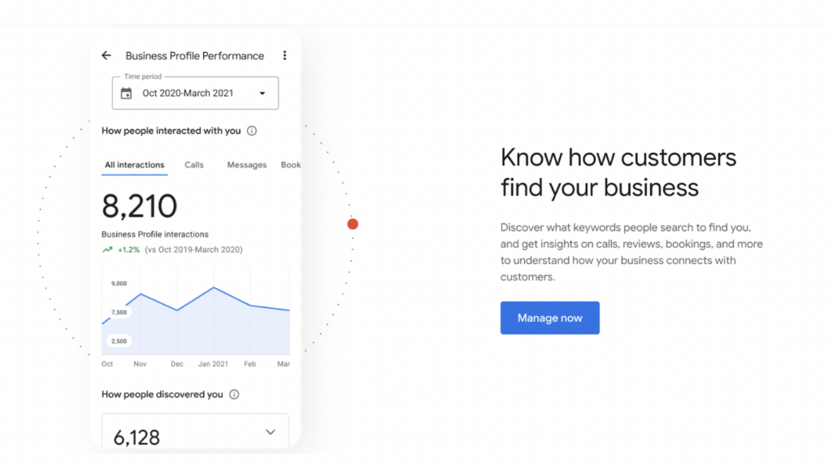
Task: Switch to the All interactions tab
Action: tap(135, 165)
